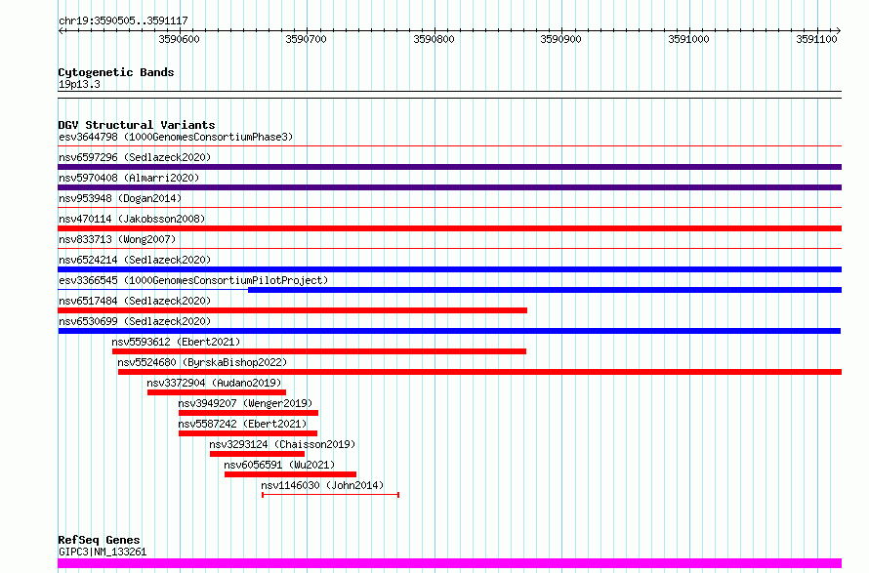Open gene label GIPC3|NM_133261
869x573 pixels.
[103, 552]
